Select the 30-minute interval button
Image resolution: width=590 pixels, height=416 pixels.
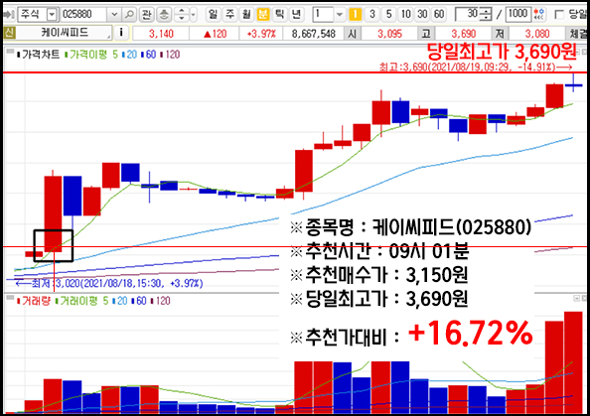tap(422, 14)
